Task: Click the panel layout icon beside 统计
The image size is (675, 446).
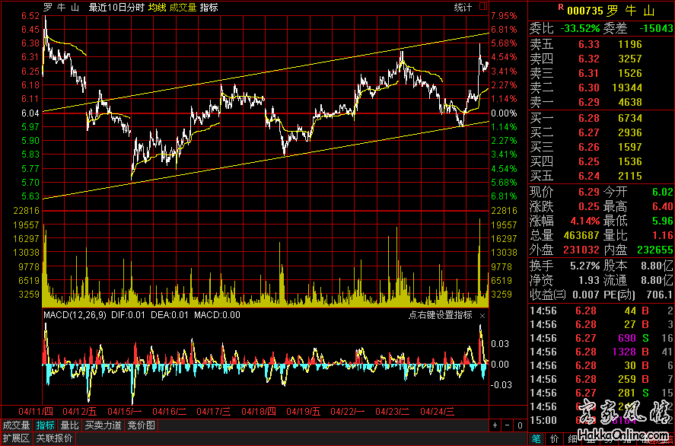Action: pos(483,8)
